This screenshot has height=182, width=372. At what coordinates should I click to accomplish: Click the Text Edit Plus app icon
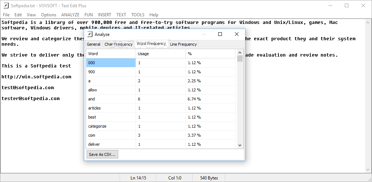6,5
